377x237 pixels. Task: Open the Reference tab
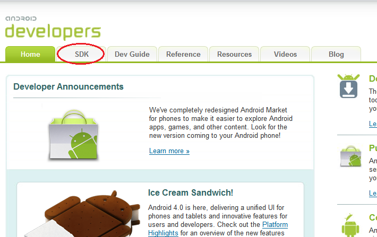183,54
